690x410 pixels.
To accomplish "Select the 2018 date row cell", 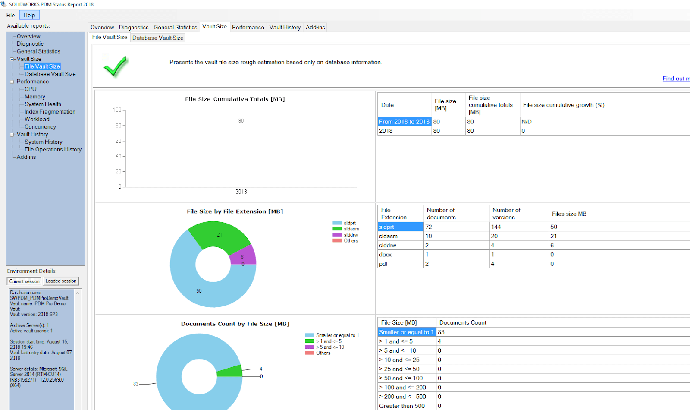I will point(405,131).
